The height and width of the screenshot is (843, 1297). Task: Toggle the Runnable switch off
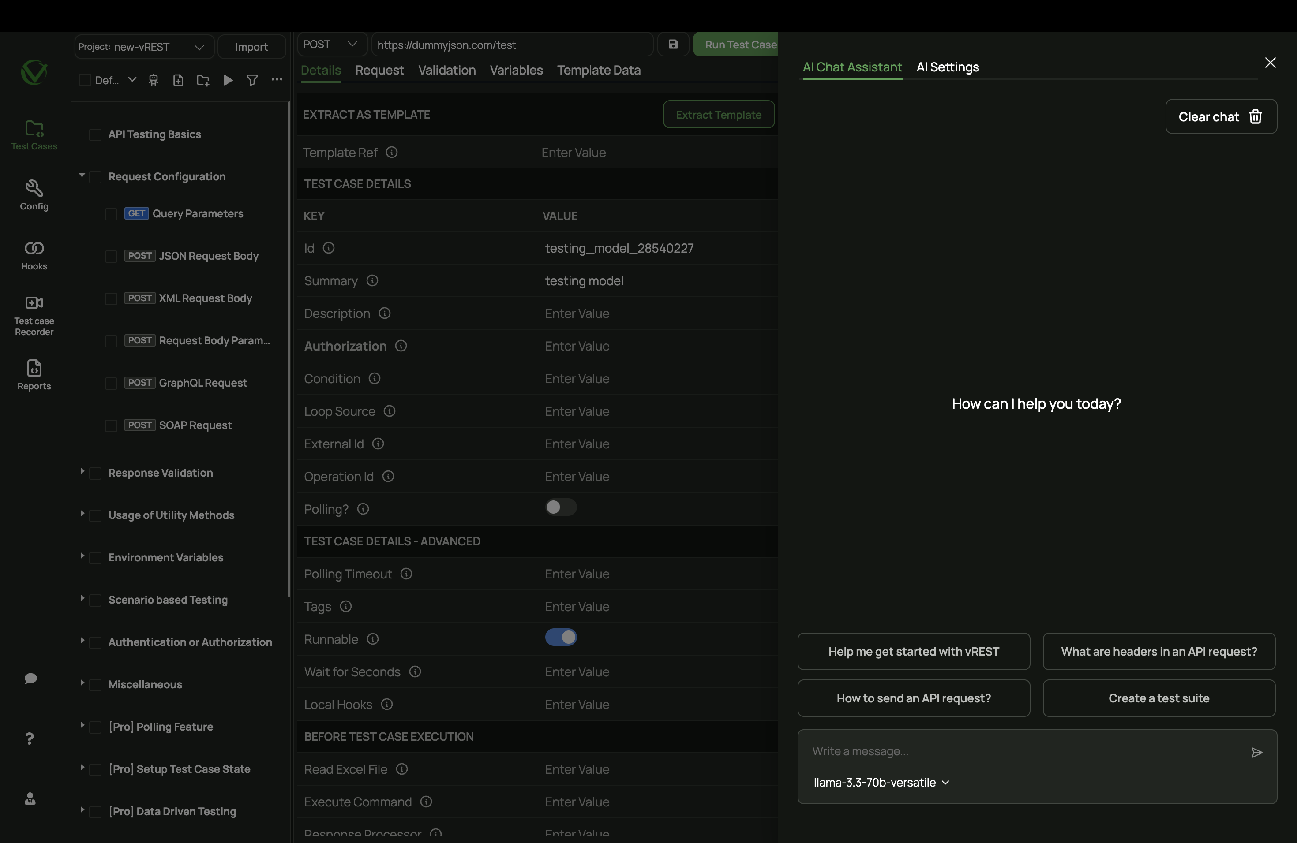tap(561, 637)
